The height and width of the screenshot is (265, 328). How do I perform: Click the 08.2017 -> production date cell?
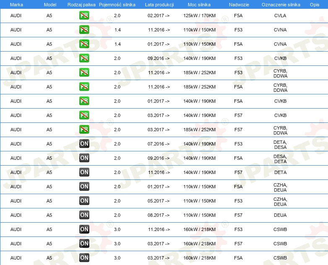pyautogui.click(x=159, y=215)
